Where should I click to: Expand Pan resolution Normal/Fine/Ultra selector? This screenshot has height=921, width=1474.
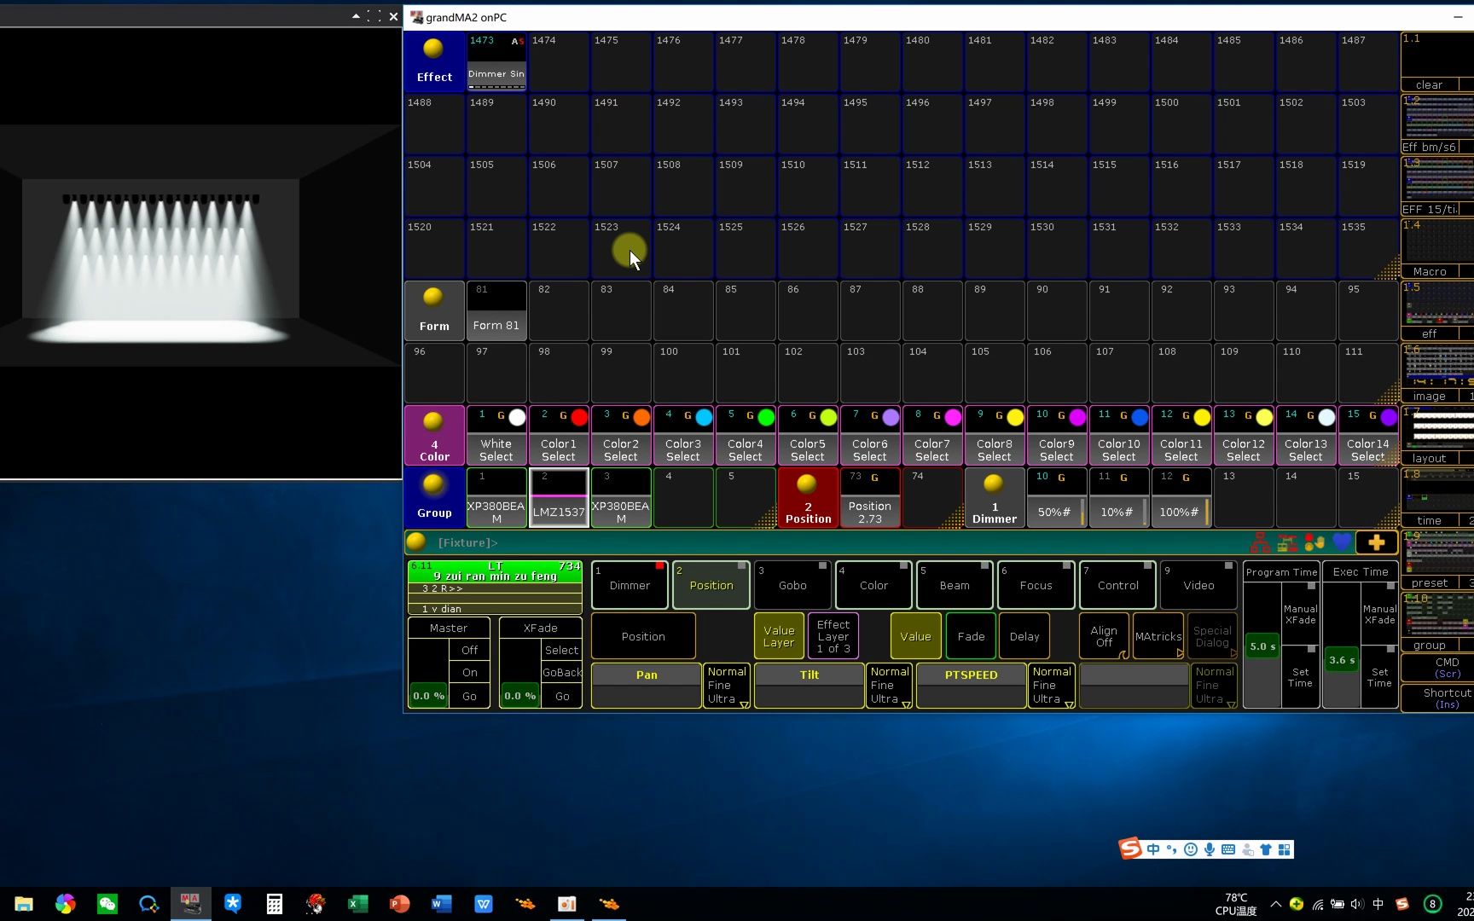(x=727, y=686)
